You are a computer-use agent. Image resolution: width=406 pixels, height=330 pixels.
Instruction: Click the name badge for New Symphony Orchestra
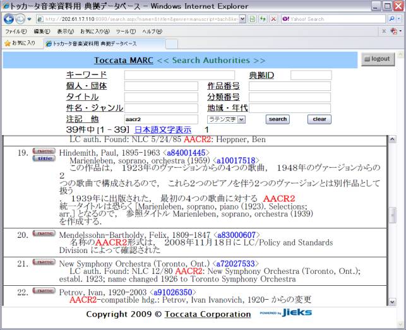(44, 262)
